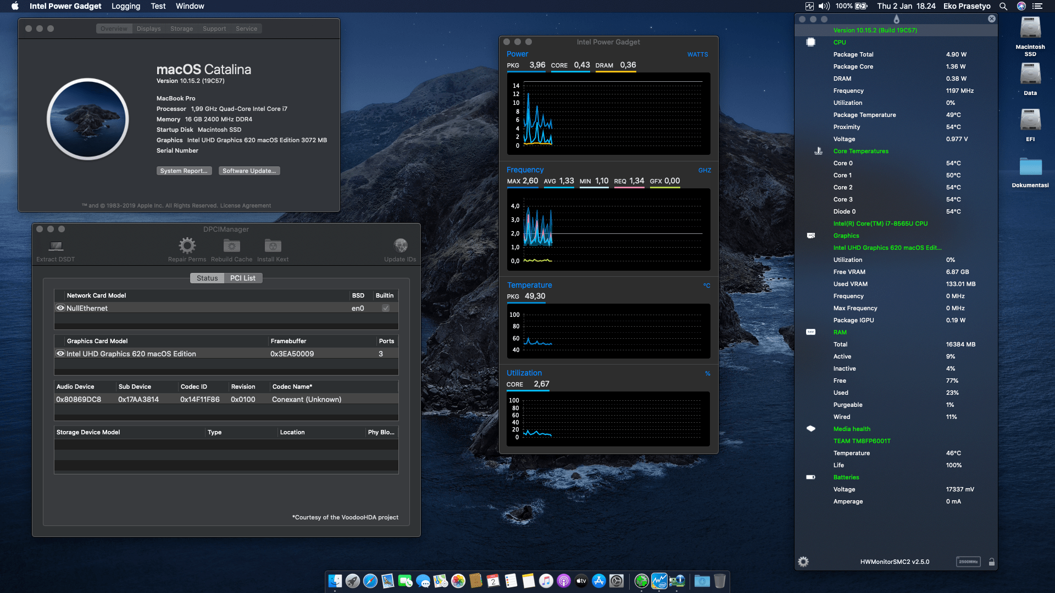Click the Software Update... button

pos(249,171)
